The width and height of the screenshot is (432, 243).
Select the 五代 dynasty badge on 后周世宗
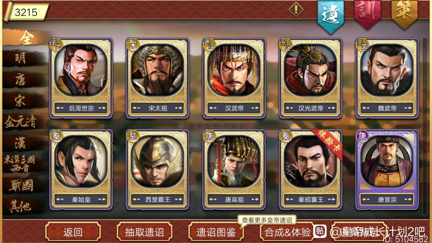(x=55, y=44)
